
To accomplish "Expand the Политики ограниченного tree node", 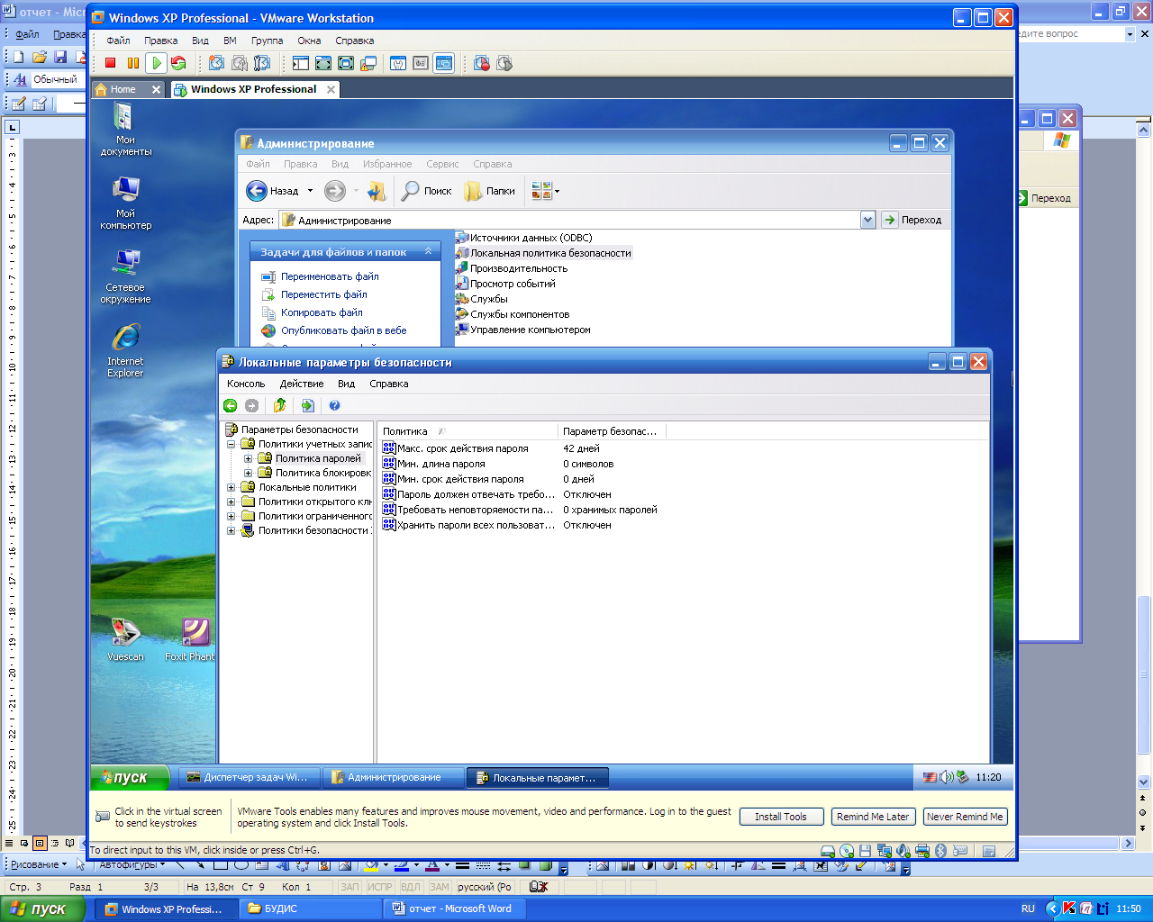I will tap(232, 516).
